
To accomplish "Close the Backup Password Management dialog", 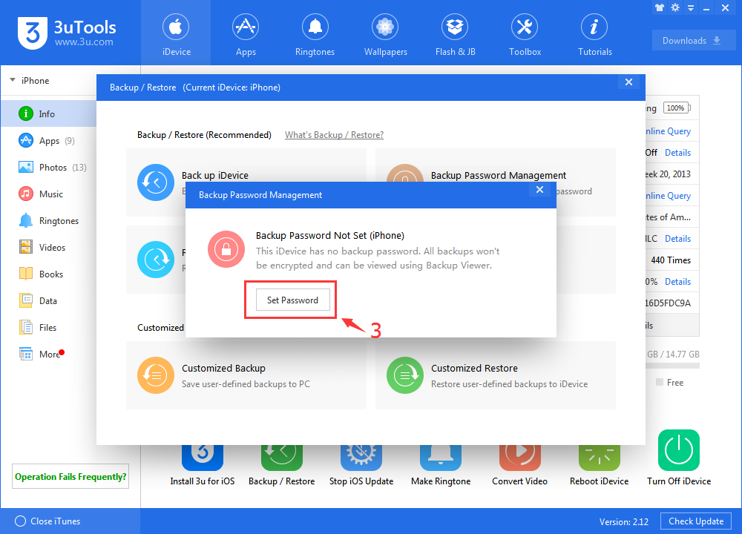I will (x=539, y=190).
